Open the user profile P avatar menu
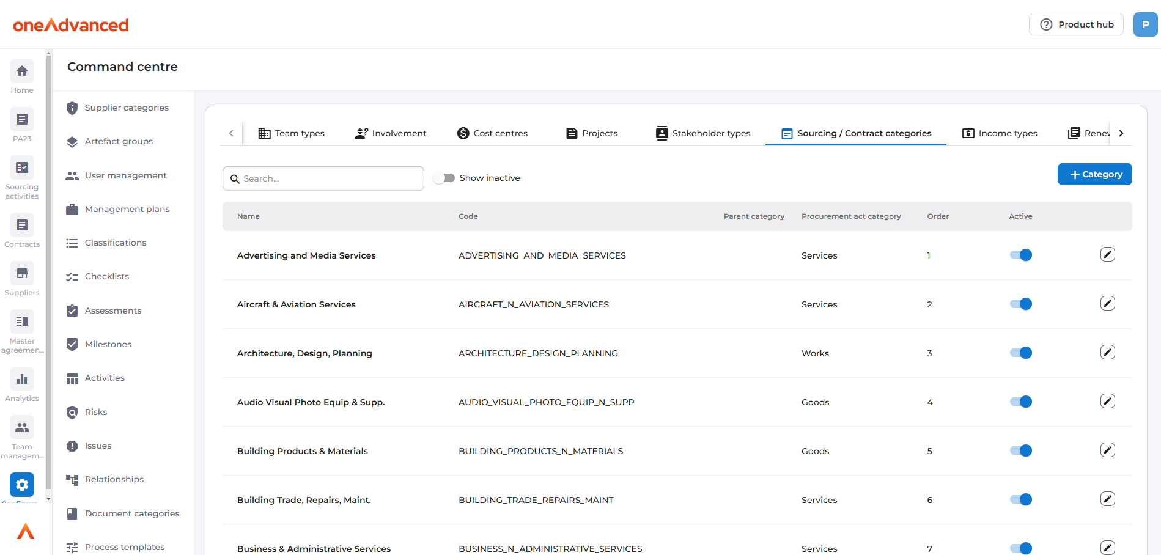The height and width of the screenshot is (555, 1161). [1145, 24]
